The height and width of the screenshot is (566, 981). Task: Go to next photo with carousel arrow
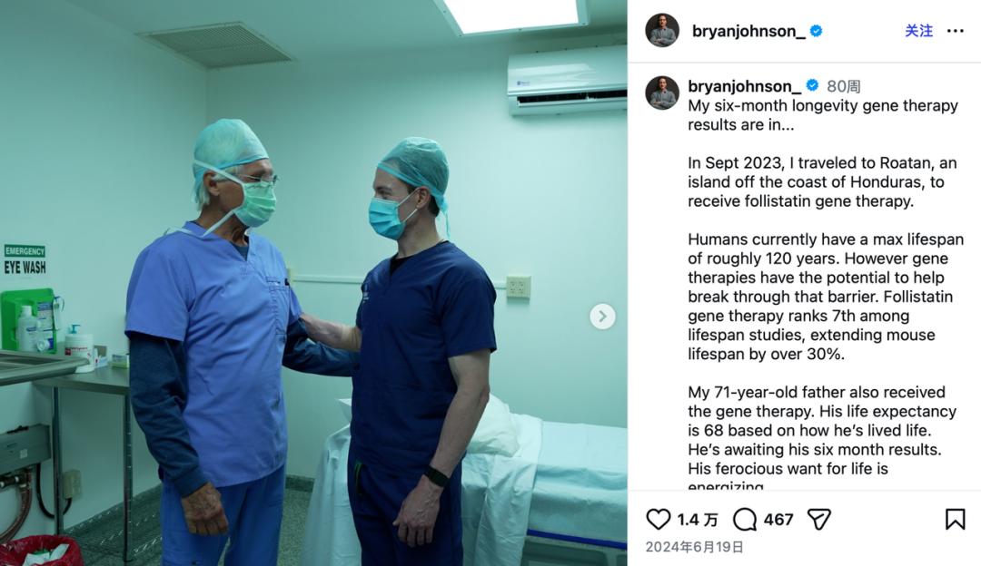pyautogui.click(x=602, y=317)
